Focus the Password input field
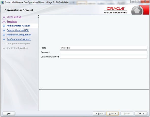This screenshot has height=117, width=150. pos(104,52)
